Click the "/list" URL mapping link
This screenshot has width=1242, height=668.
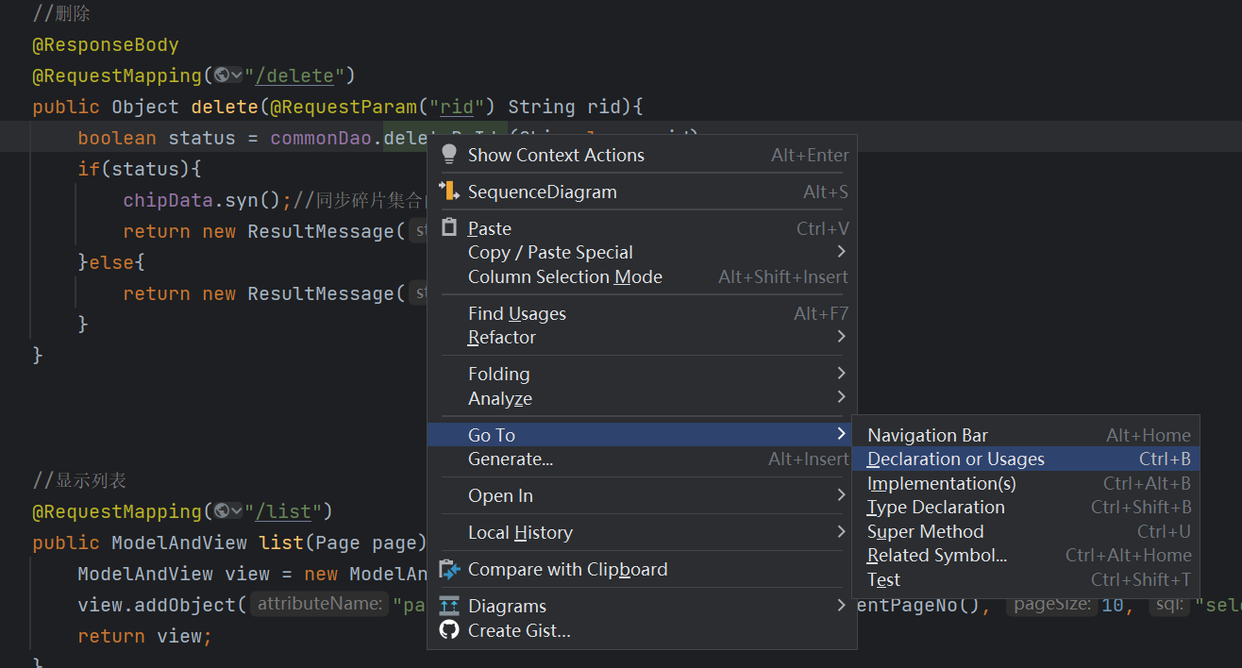[x=289, y=511]
